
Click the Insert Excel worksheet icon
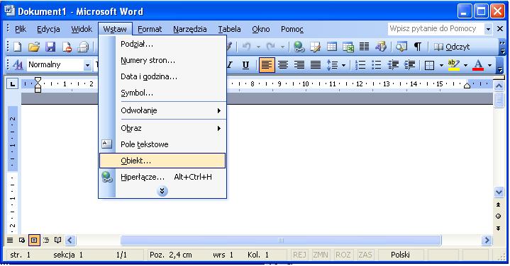pyautogui.click(x=348, y=47)
